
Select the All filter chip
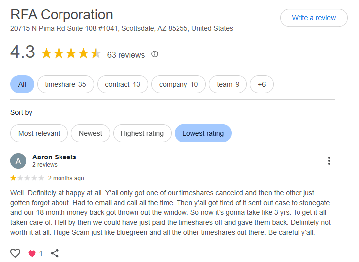22,84
